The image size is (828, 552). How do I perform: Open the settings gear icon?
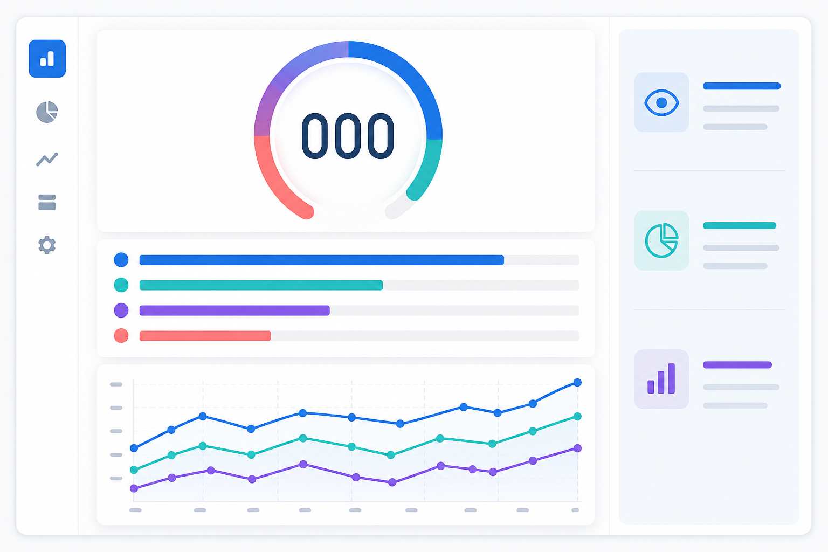coord(47,245)
